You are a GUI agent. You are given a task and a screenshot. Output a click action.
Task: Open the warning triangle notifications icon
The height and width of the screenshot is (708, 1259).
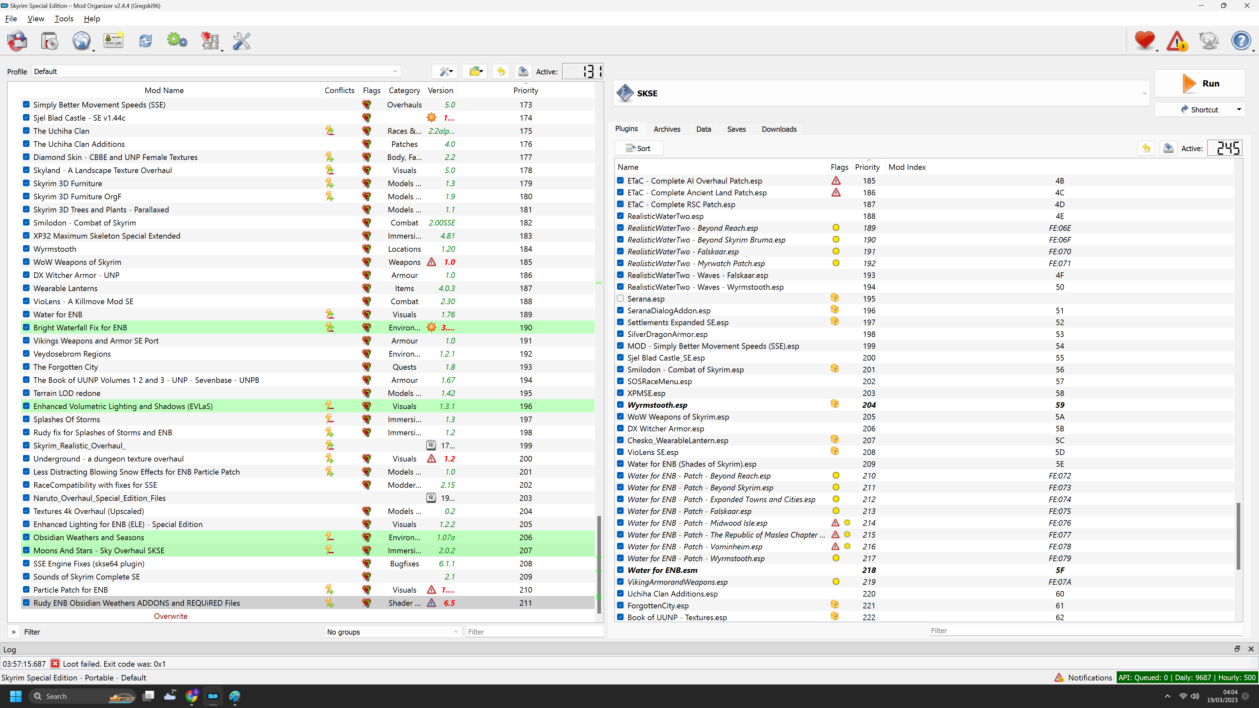pyautogui.click(x=1177, y=41)
